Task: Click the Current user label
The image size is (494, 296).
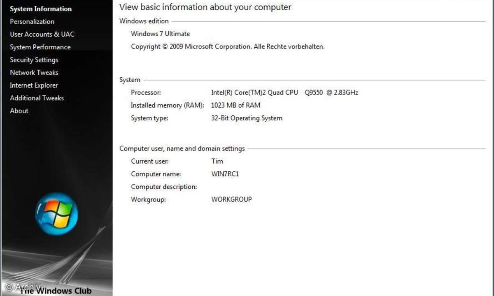Action: click(x=150, y=161)
